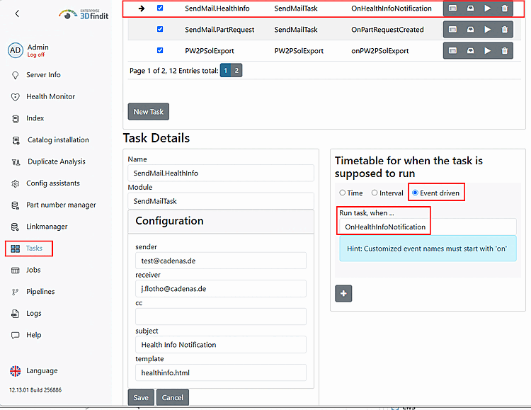This screenshot has width=531, height=410.
Task: Select the Interval radio button
Action: coord(375,193)
